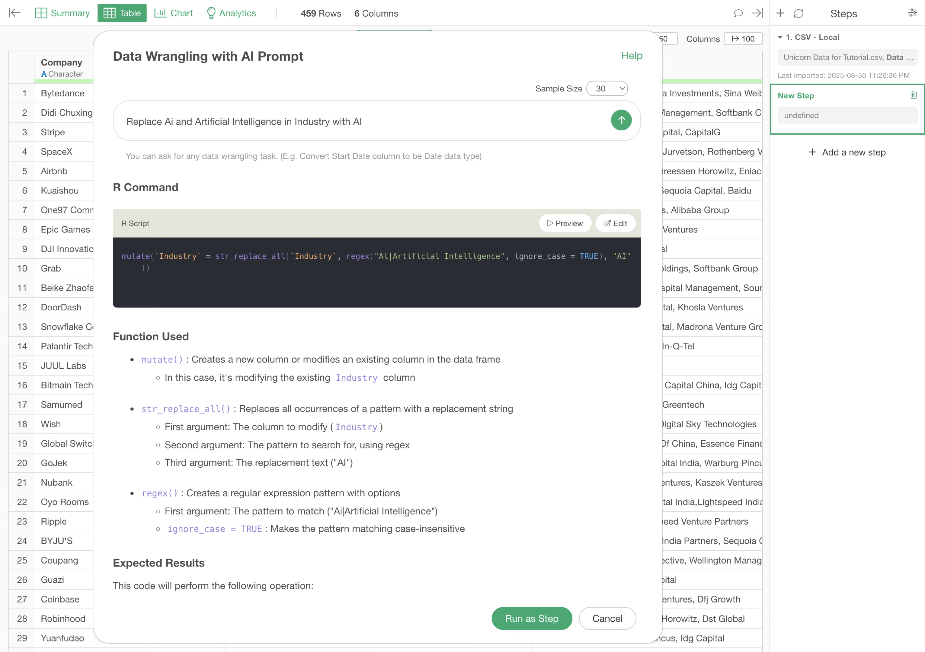The height and width of the screenshot is (652, 925).
Task: Collapse left panel with arrow-bar icon
Action: [x=14, y=13]
